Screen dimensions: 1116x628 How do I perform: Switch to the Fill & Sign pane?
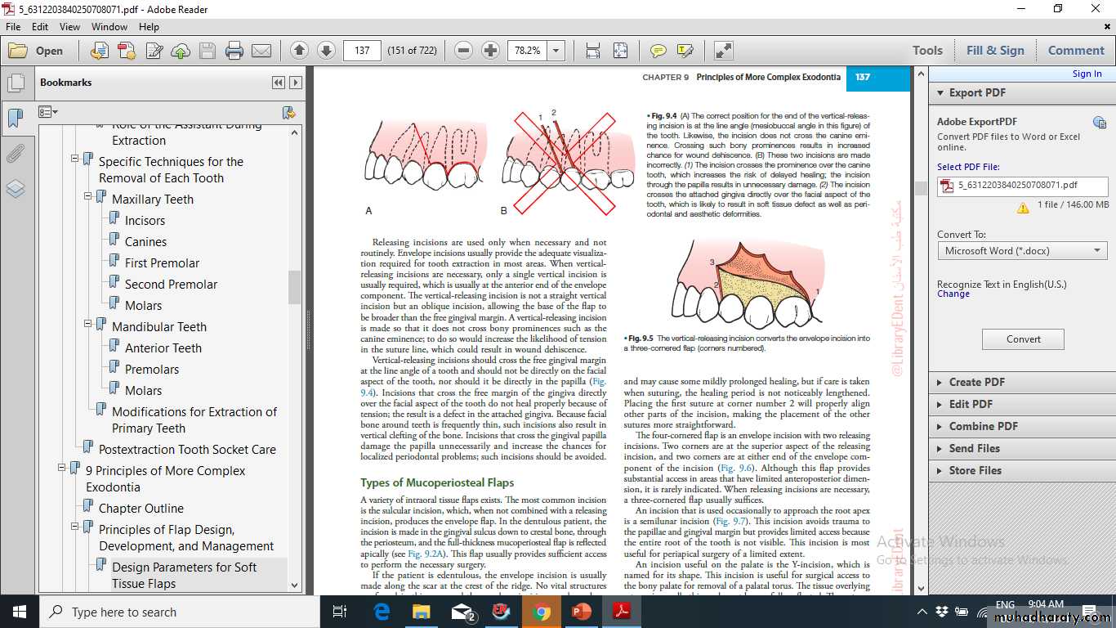coord(994,51)
